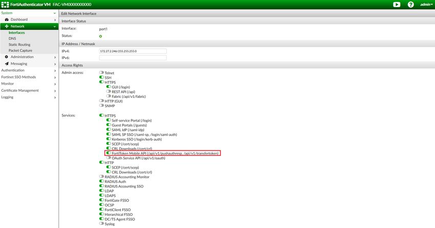Collapse the System section chevron
The image size is (435, 228).
tap(55, 13)
